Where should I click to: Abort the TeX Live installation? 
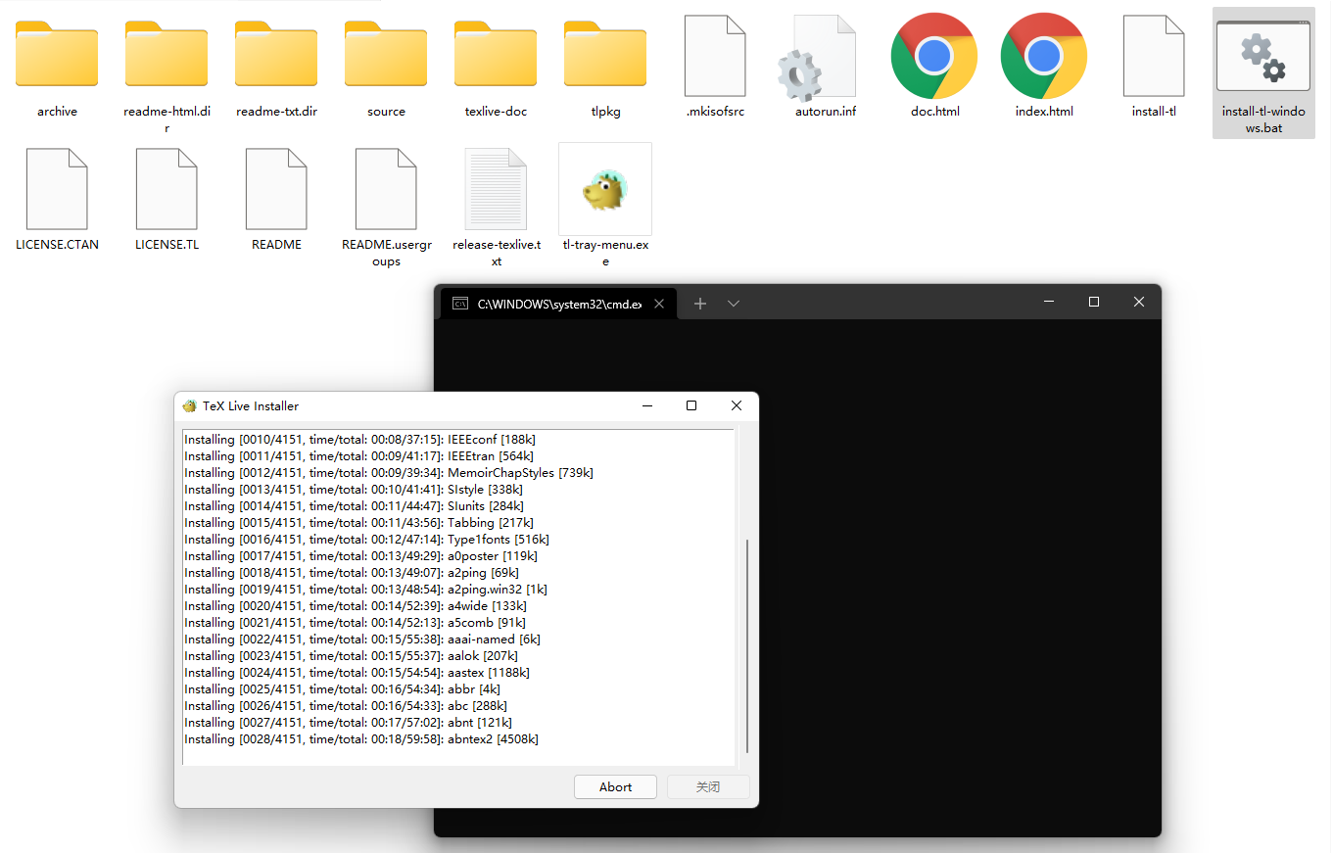(616, 786)
